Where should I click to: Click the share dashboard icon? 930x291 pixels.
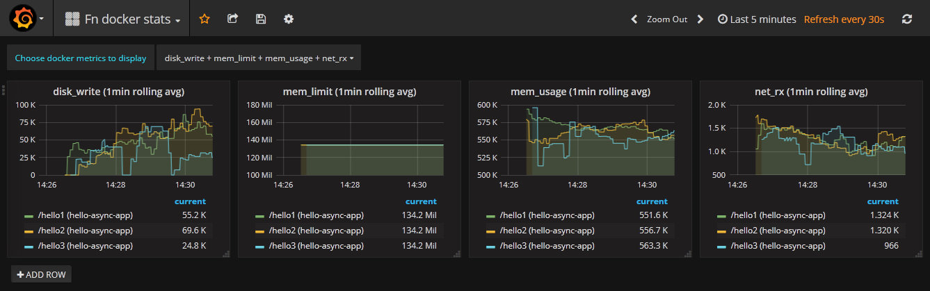click(x=233, y=19)
